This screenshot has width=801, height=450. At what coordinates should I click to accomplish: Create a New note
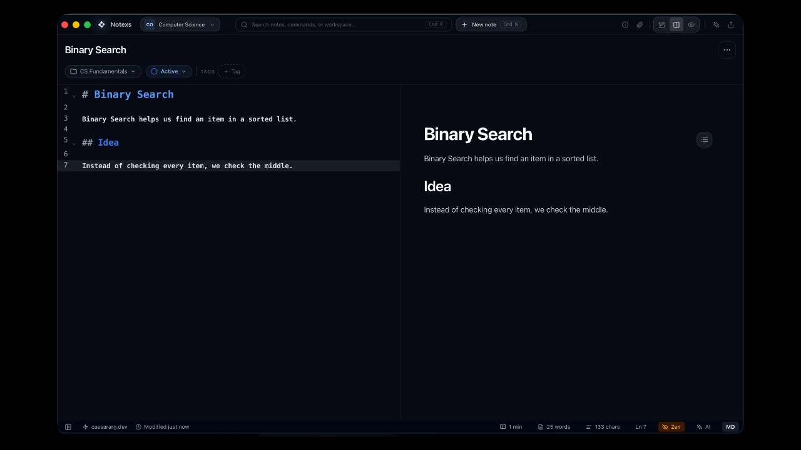(x=491, y=24)
